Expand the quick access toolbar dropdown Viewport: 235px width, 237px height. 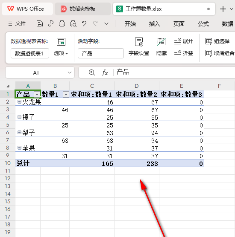click(106, 24)
